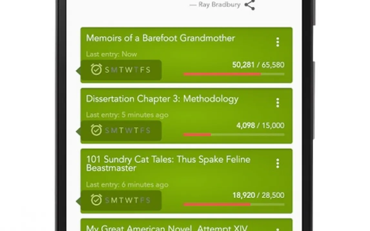The image size is (370, 231).
Task: Tap 'Last entry: 5 minutes ago' label
Action: tap(127, 115)
